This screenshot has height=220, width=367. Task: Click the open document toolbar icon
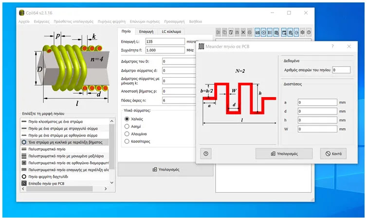(x=231, y=33)
